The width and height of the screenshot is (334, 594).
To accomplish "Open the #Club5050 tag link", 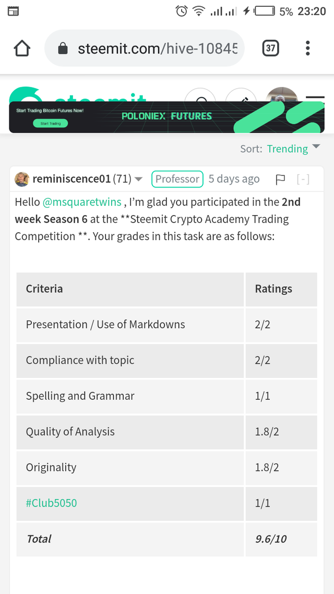I will [x=51, y=503].
